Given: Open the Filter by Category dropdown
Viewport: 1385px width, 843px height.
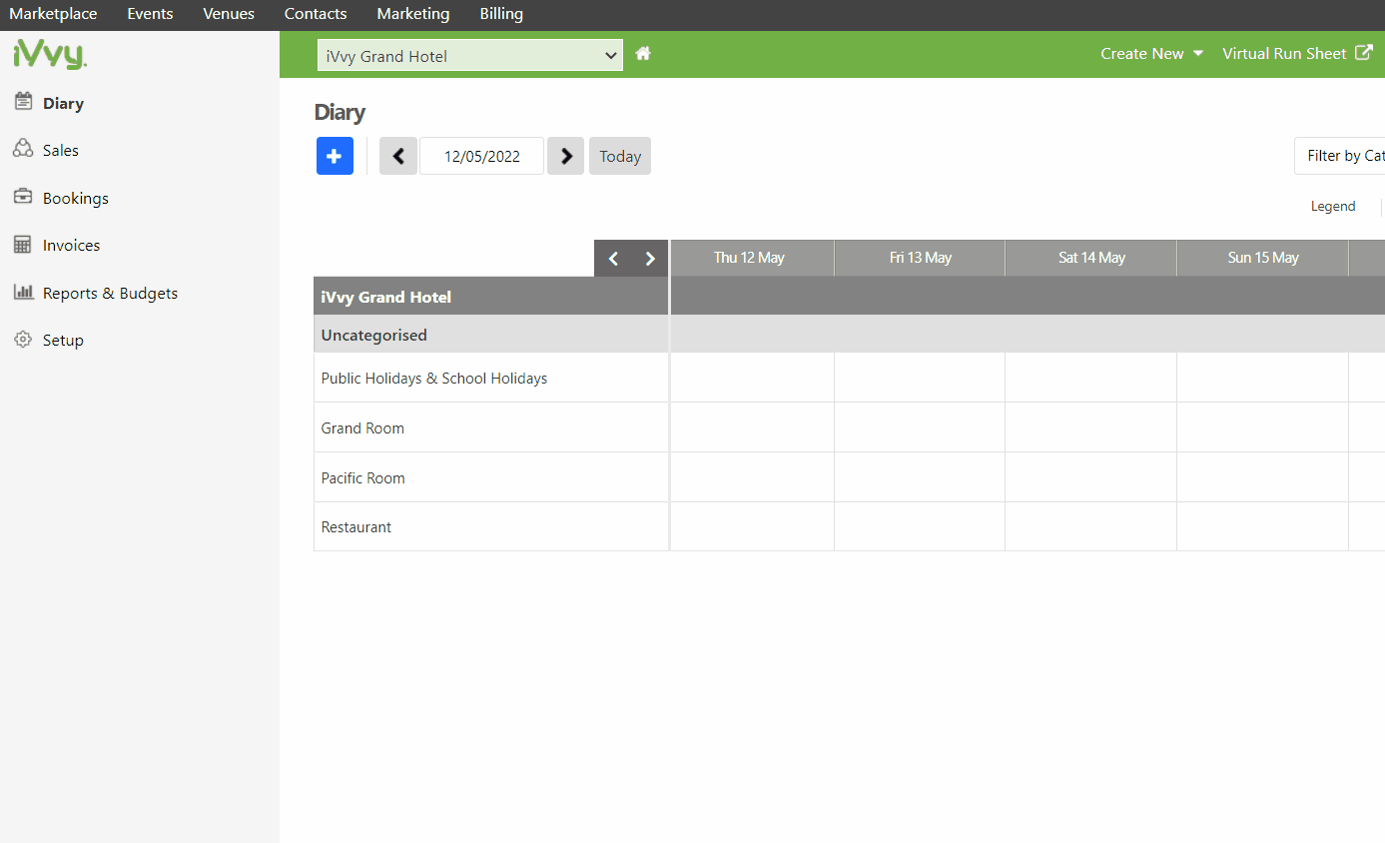Looking at the screenshot, I should pyautogui.click(x=1340, y=156).
